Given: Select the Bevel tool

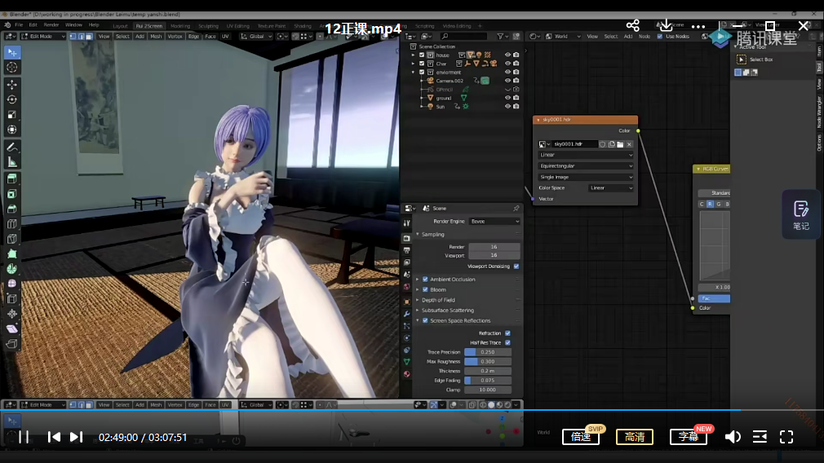Looking at the screenshot, I should (12, 209).
